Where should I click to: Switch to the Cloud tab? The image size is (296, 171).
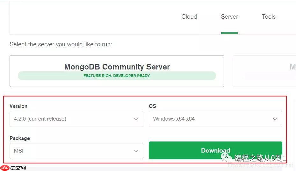(x=189, y=17)
